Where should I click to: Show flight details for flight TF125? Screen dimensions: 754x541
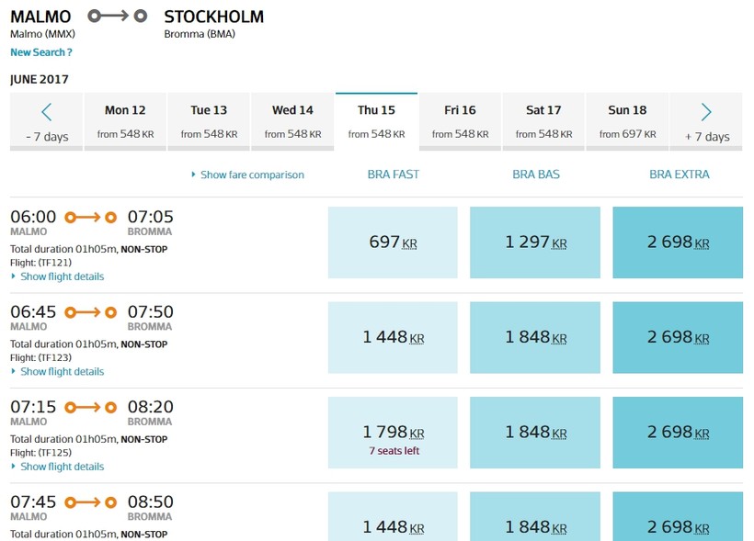click(62, 467)
